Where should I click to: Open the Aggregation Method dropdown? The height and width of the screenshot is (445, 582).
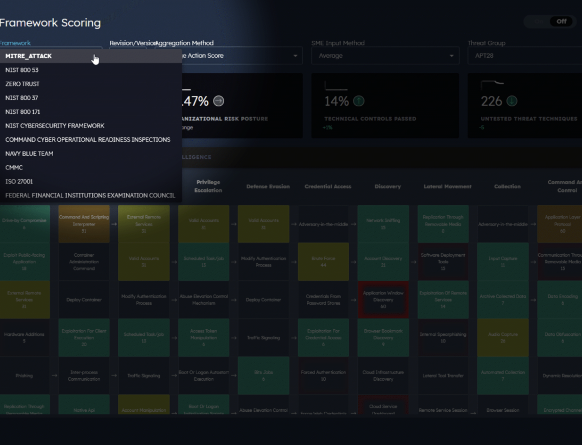242,56
